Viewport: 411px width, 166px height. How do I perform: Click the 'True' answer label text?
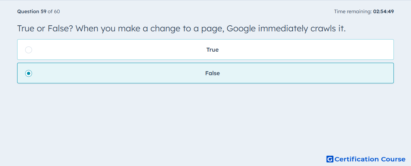[x=213, y=50]
